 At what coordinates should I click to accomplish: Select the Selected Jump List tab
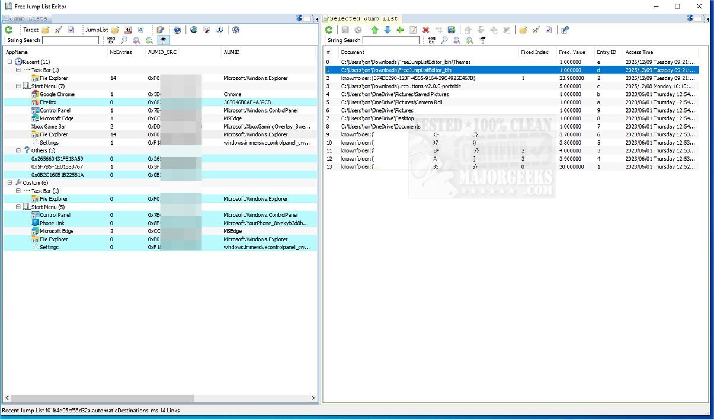click(x=363, y=19)
